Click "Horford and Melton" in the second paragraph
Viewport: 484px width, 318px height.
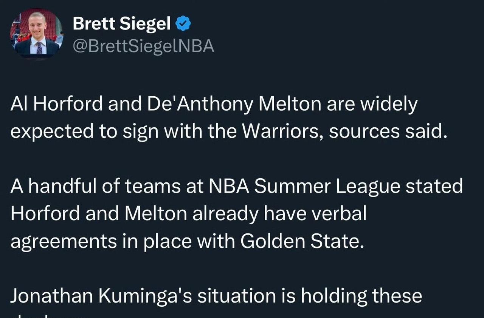98,213
